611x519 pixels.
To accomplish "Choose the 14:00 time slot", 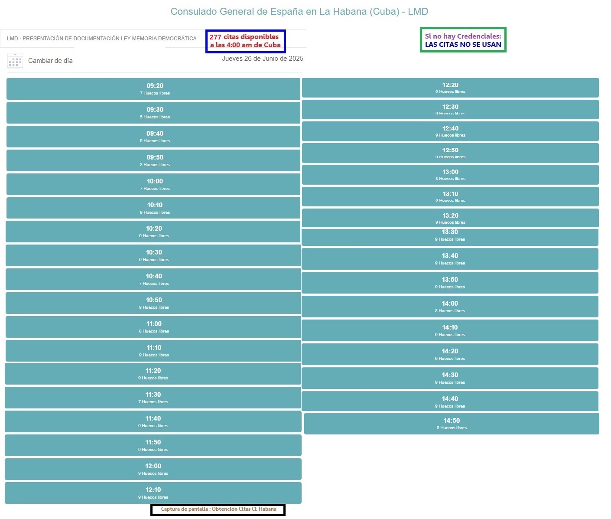I will (x=450, y=307).
